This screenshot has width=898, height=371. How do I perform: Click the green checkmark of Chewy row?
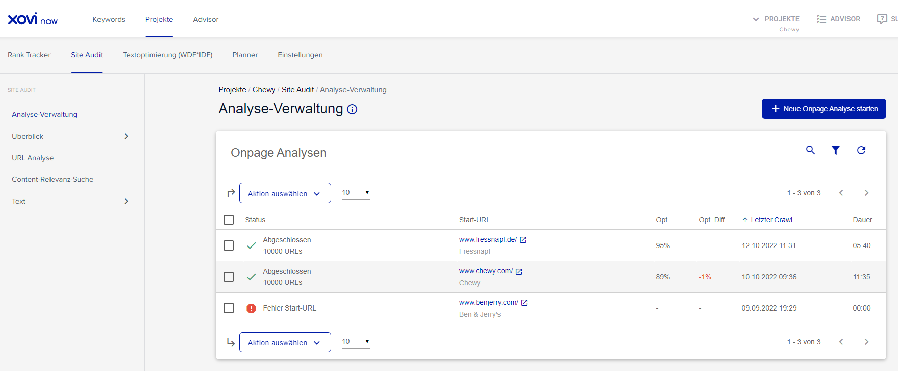tap(251, 277)
